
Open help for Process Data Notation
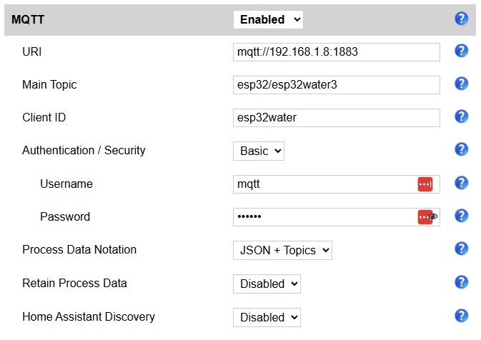[x=462, y=249]
